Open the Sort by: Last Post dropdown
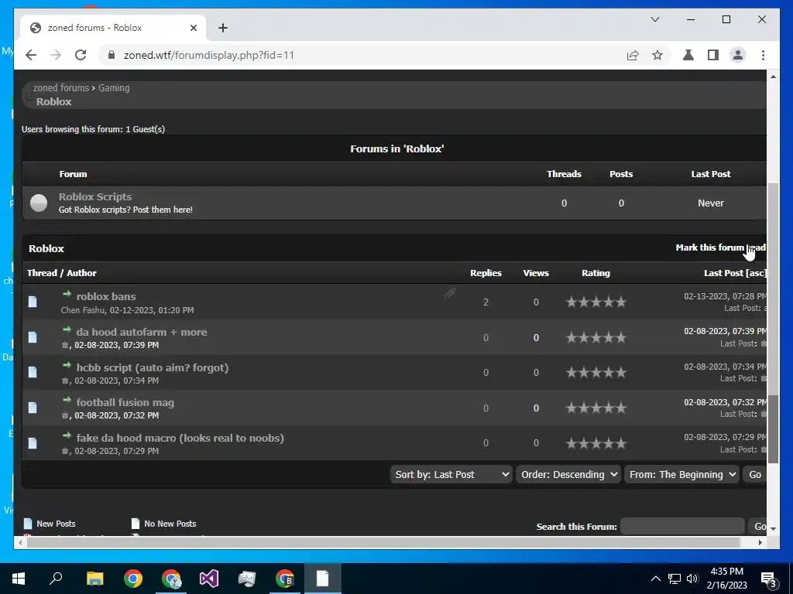This screenshot has width=793, height=594. coord(451,474)
